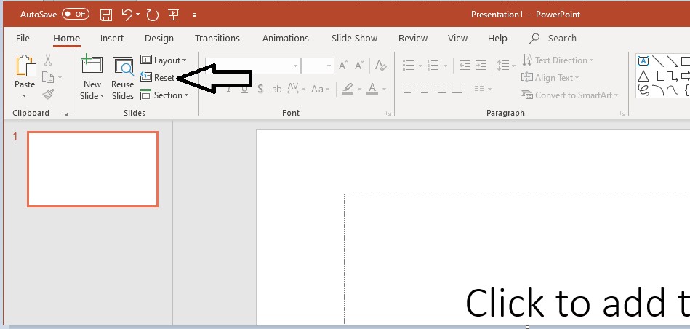The width and height of the screenshot is (690, 329).
Task: Switch to the Insert tab
Action: coord(112,39)
